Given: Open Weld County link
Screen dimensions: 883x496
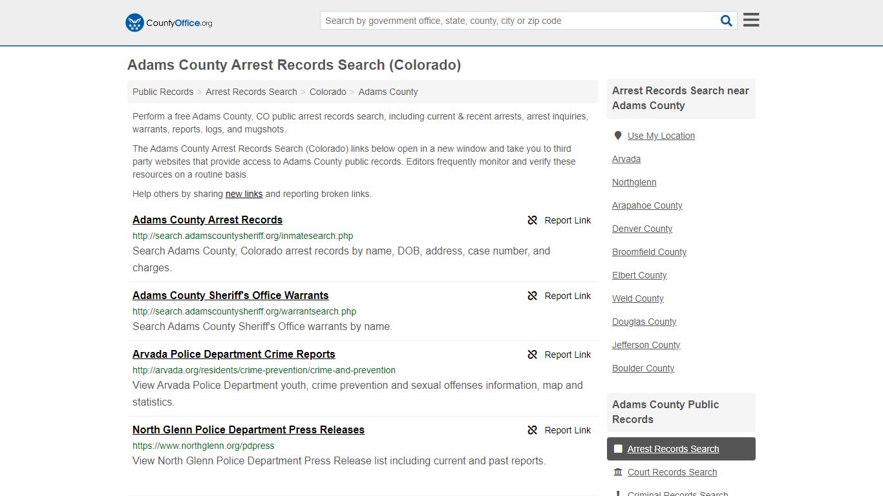Looking at the screenshot, I should click(x=638, y=298).
